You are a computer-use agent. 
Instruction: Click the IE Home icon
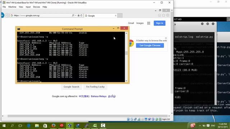[160, 15]
